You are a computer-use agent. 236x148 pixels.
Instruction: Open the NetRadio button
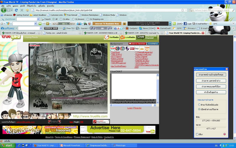[112, 37]
